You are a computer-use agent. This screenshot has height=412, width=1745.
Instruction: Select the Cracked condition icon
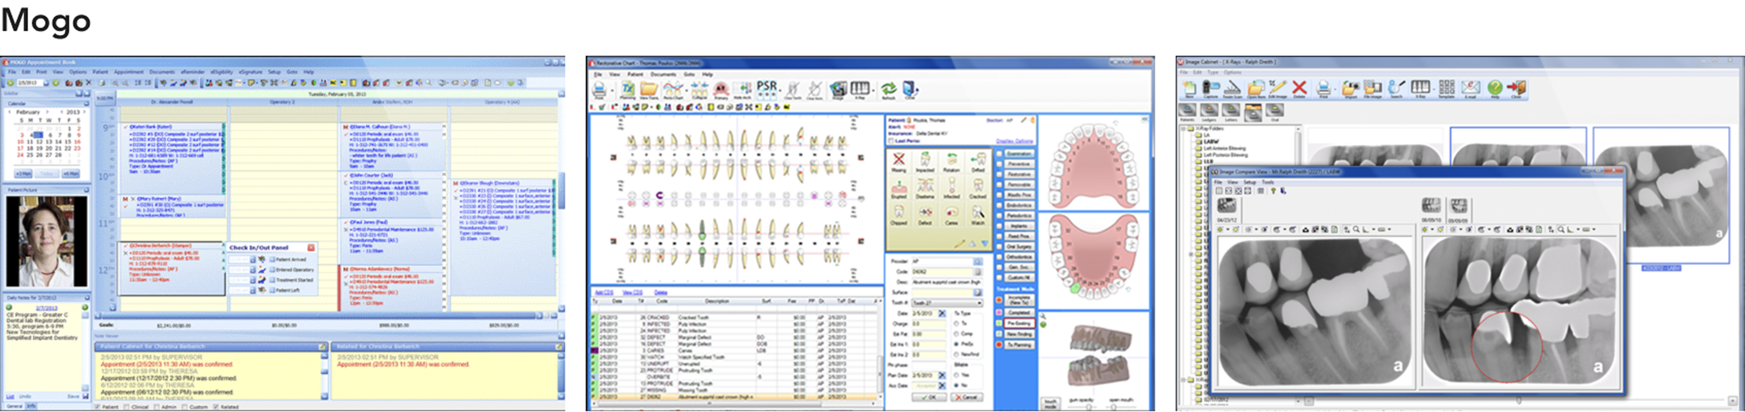pos(978,189)
